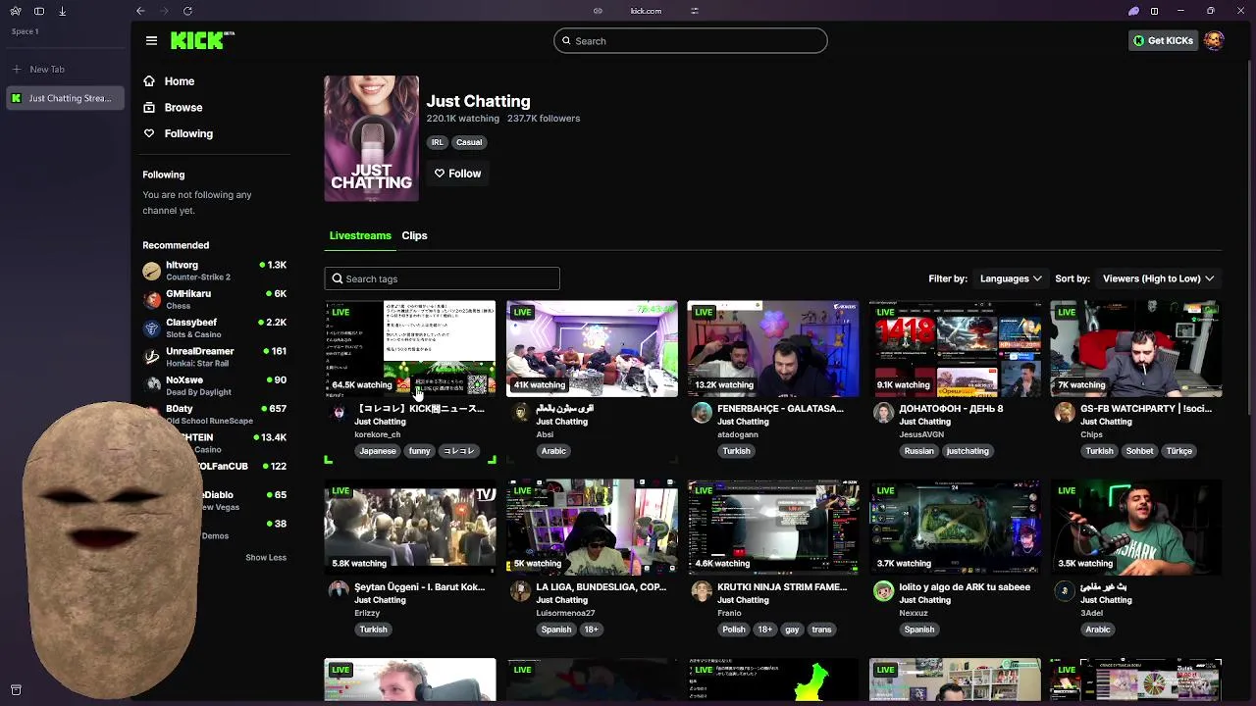Click the Get KICKs button

(1163, 40)
